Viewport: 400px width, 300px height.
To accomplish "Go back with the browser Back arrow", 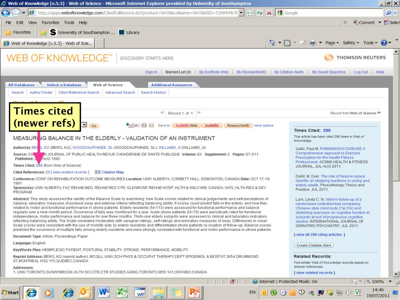I will click(5, 12).
